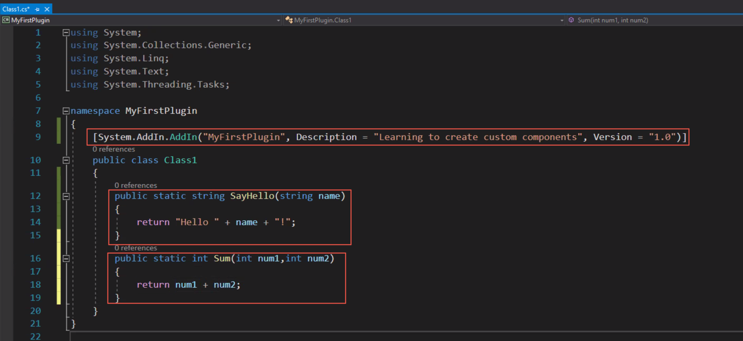
Task: Click the method name 'Sum' on line 16
Action: (222, 258)
